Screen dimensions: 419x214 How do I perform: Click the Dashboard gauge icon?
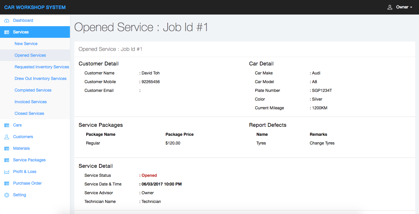click(x=7, y=21)
